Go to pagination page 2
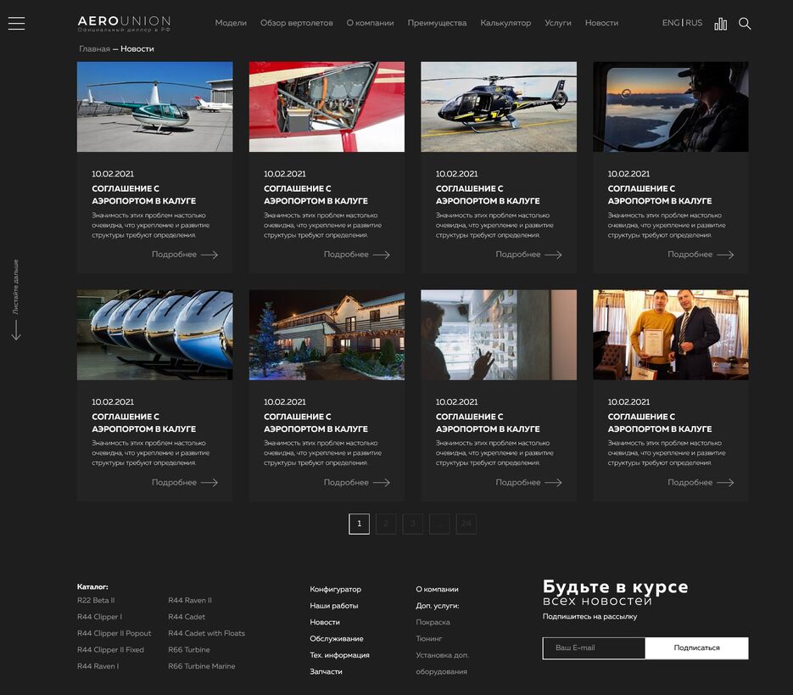Image resolution: width=793 pixels, height=695 pixels. click(386, 524)
